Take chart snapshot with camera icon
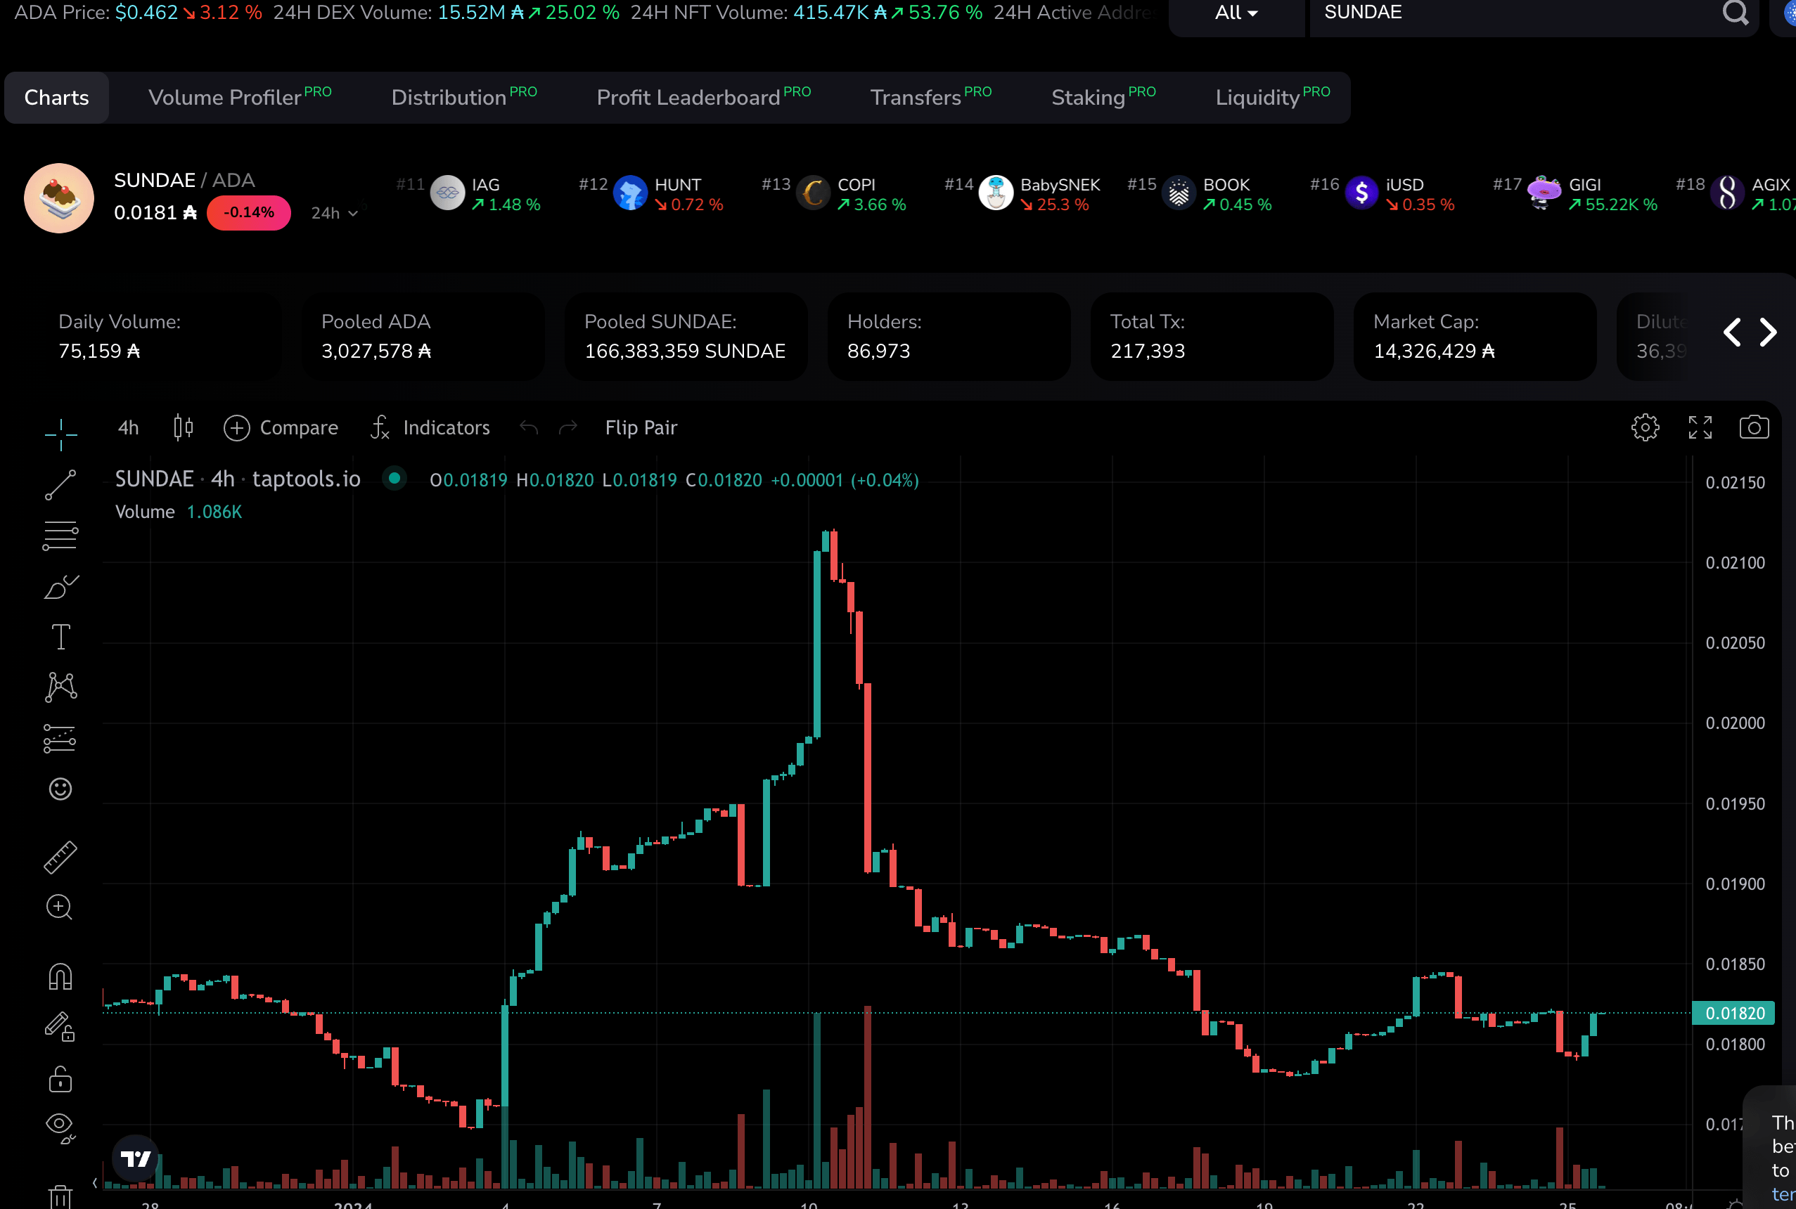The height and width of the screenshot is (1209, 1796). tap(1754, 427)
